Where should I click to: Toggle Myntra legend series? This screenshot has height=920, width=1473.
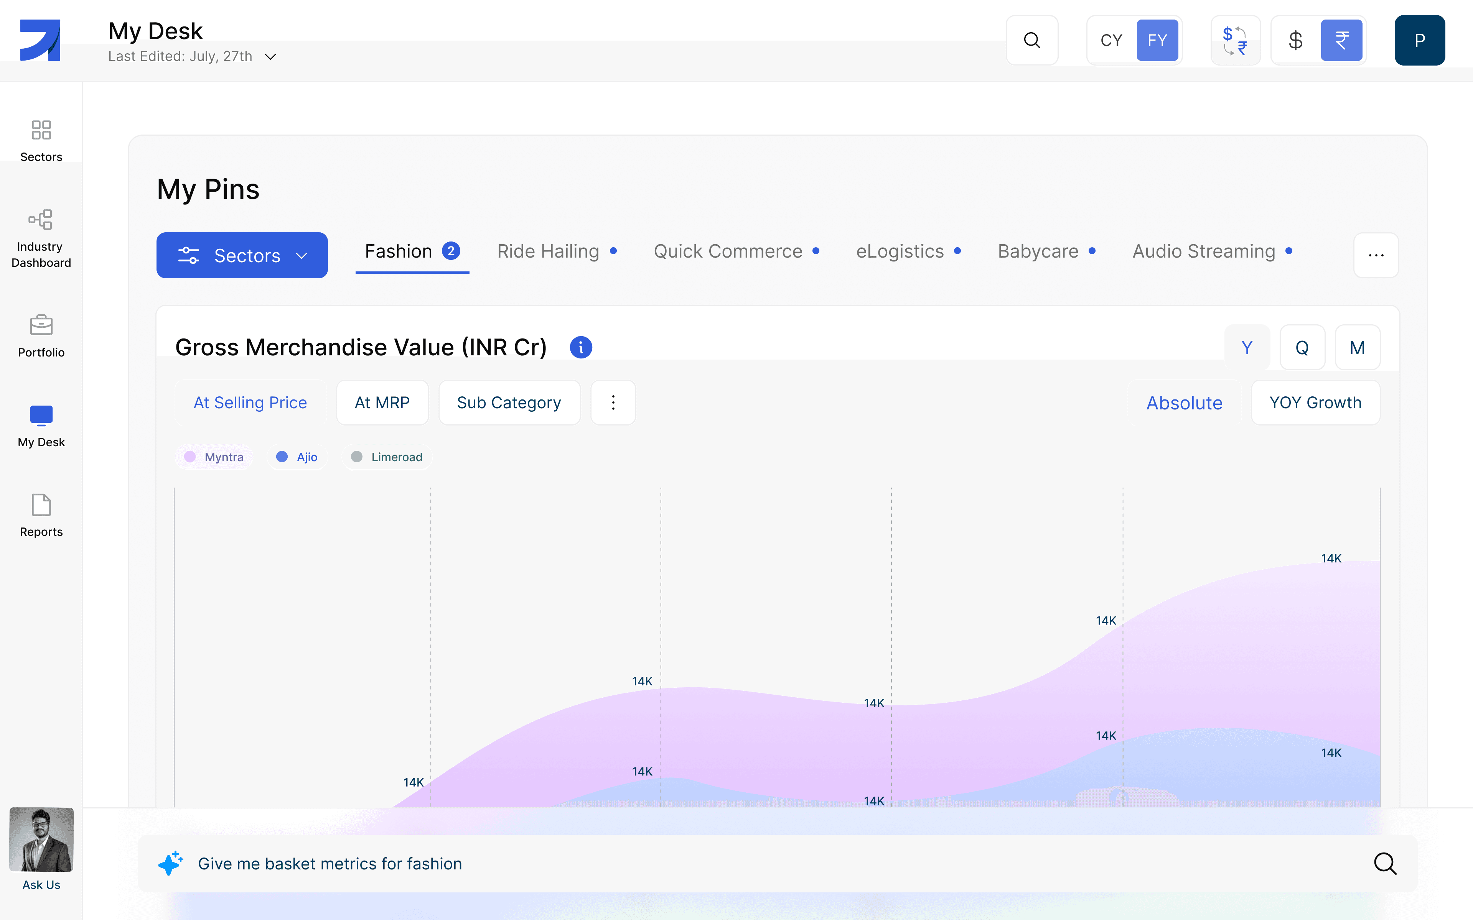tap(214, 457)
